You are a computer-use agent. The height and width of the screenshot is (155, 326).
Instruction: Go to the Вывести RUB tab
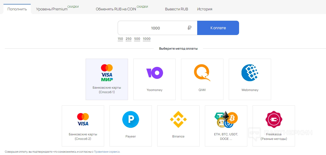(x=177, y=9)
